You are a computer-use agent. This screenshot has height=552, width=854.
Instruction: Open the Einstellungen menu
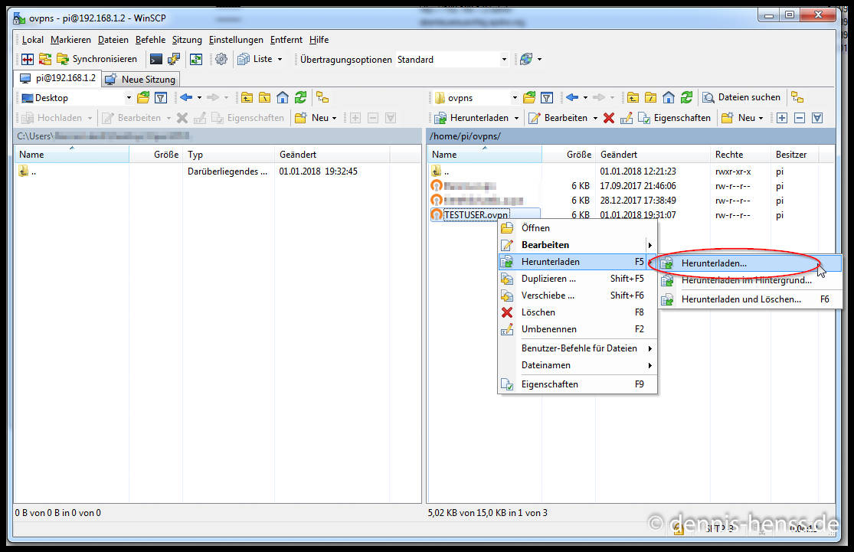coord(236,40)
